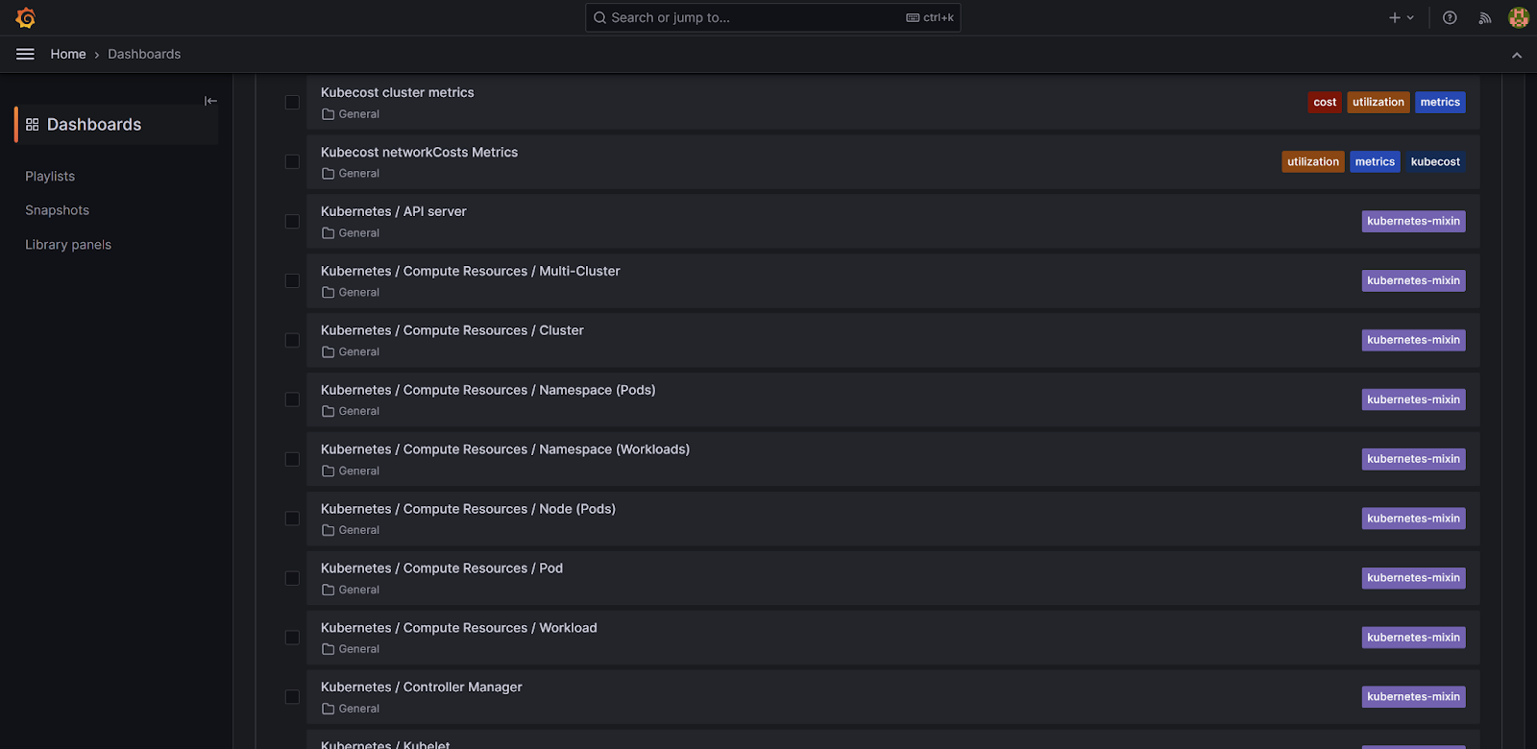Open the news RSS feed icon
The width and height of the screenshot is (1537, 749).
click(1485, 17)
